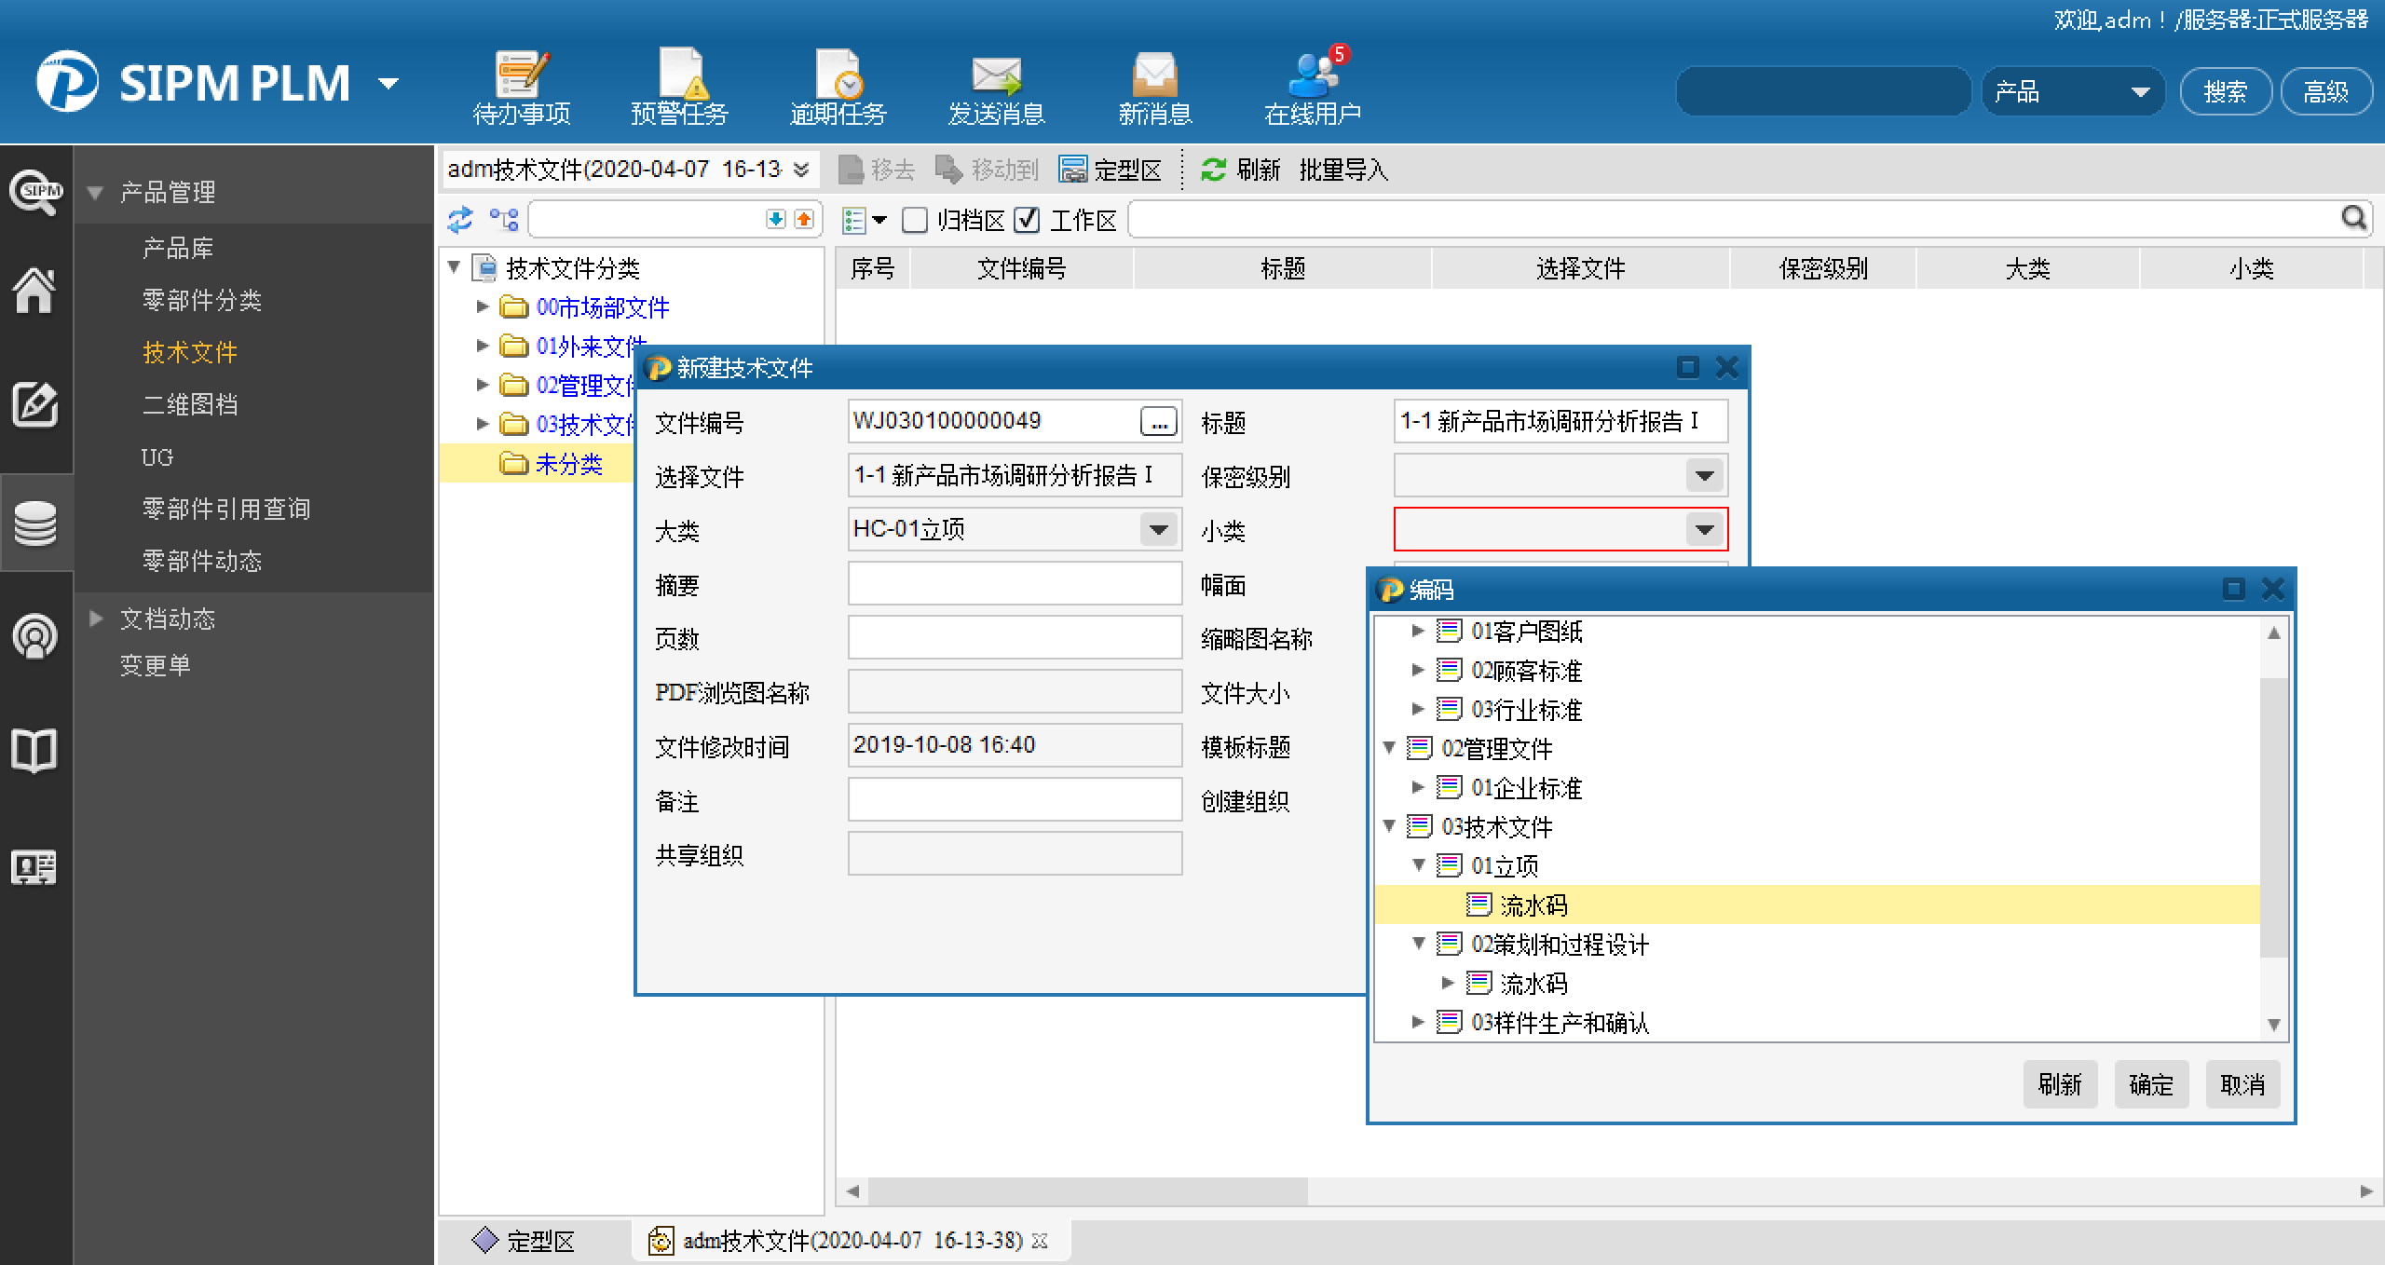Screen dimensions: 2385x1265
Task: Expand the 00市场部文件 folder
Action: click(483, 306)
